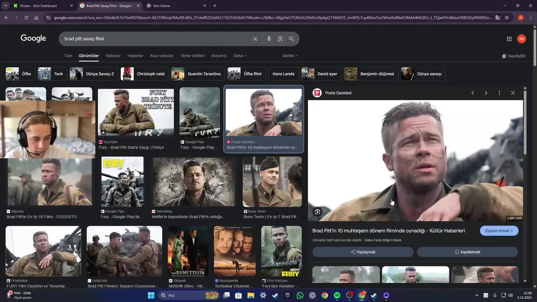Search this image with Lens icon in preview
This screenshot has height=302, width=537.
click(x=318, y=212)
